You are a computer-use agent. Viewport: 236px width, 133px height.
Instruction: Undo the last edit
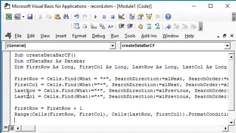76,17
